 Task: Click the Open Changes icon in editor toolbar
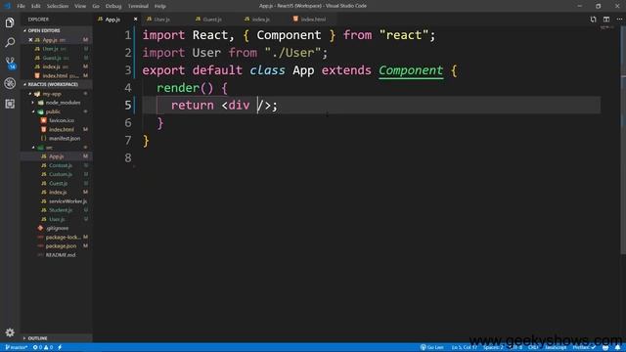click(593, 20)
